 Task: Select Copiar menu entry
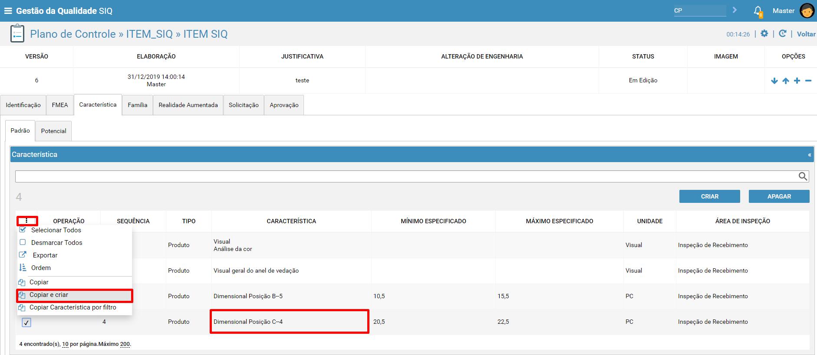tap(39, 282)
